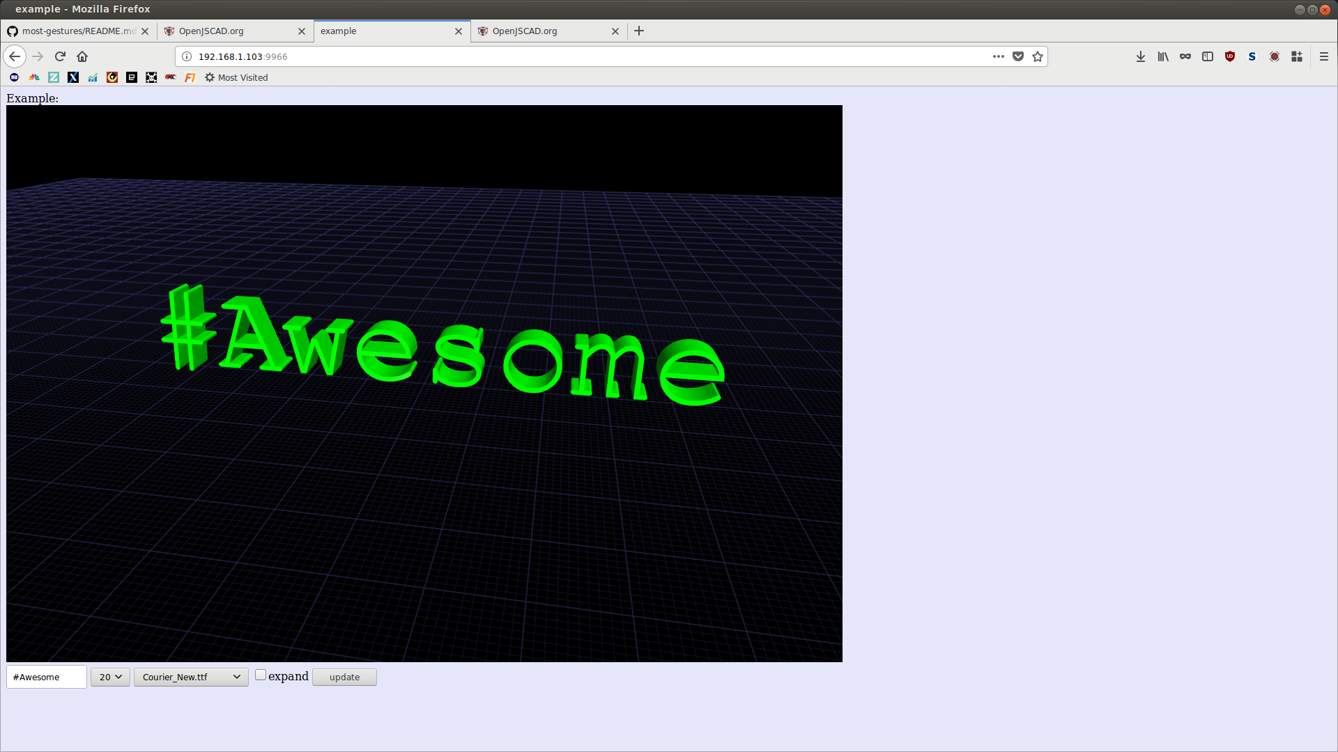This screenshot has width=1338, height=752.
Task: Open the downloads arrow icon
Action: click(1141, 56)
